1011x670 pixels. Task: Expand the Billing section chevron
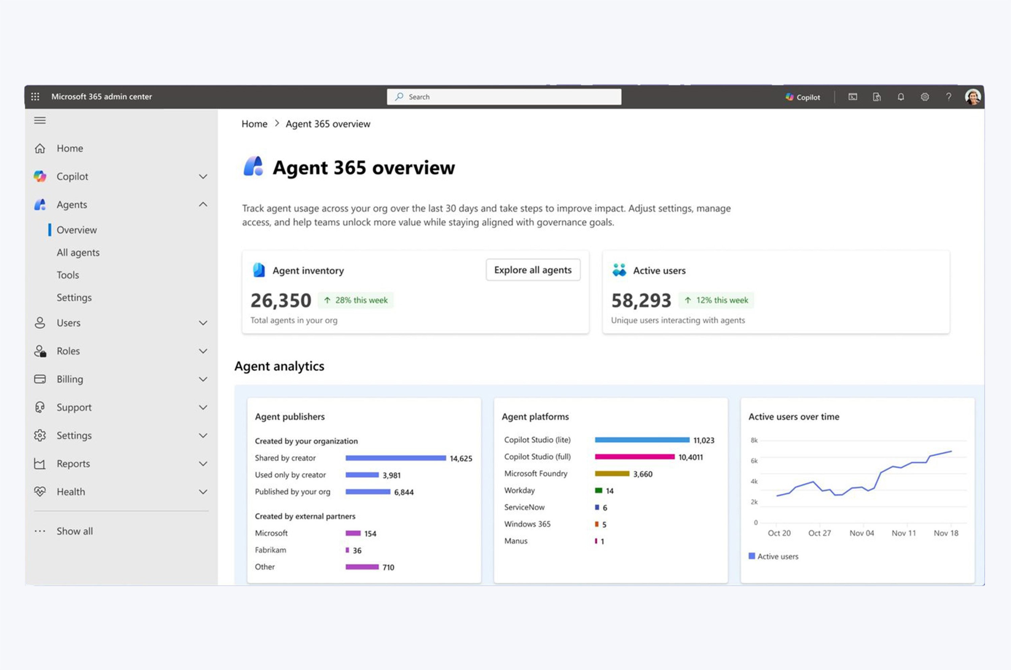[x=204, y=379]
